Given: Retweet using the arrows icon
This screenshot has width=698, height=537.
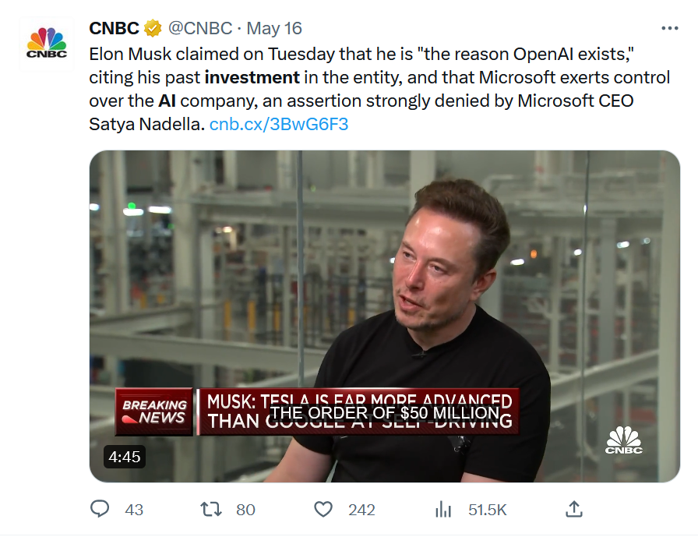Looking at the screenshot, I should [x=211, y=509].
